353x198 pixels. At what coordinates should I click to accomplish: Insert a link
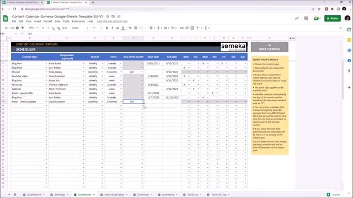coord(181,28)
